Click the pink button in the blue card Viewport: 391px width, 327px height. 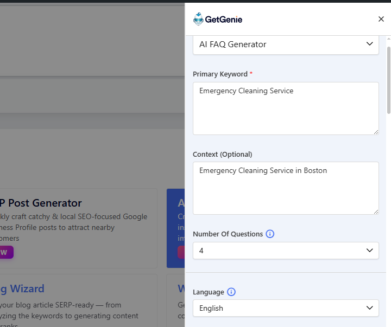(181, 252)
